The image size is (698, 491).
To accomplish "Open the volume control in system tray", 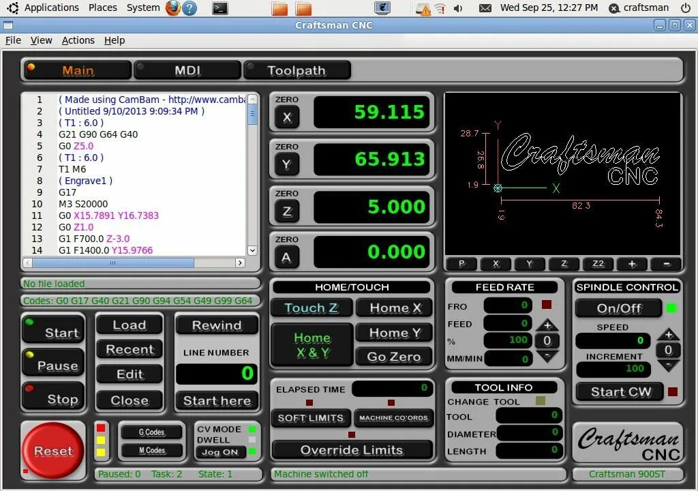I will click(x=458, y=8).
